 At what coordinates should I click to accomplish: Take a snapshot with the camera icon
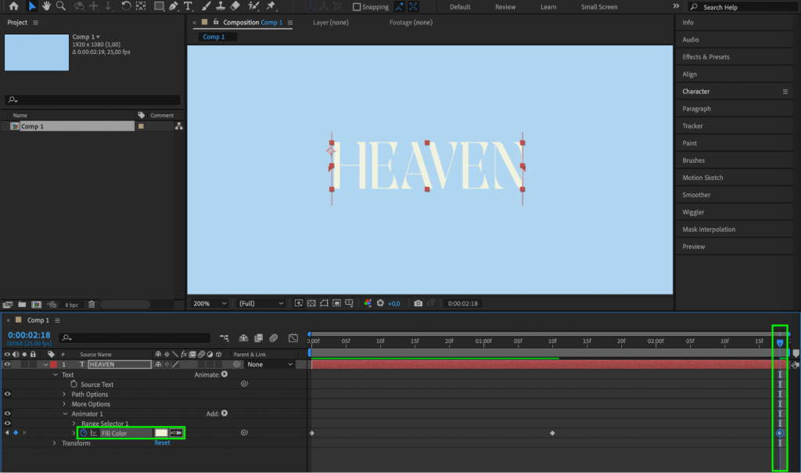(419, 303)
